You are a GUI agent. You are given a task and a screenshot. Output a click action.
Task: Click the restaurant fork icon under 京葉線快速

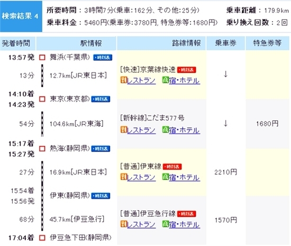124,80
